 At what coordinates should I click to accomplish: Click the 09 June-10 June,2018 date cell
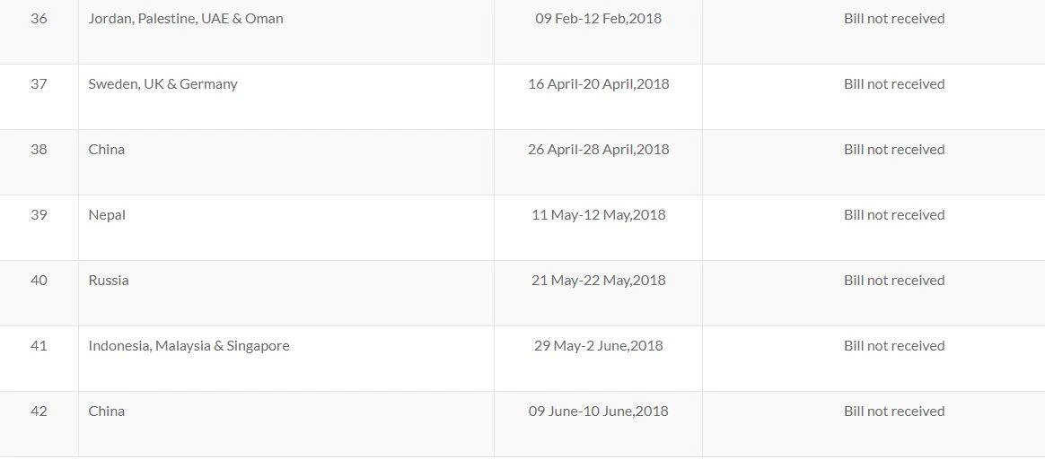click(x=598, y=411)
